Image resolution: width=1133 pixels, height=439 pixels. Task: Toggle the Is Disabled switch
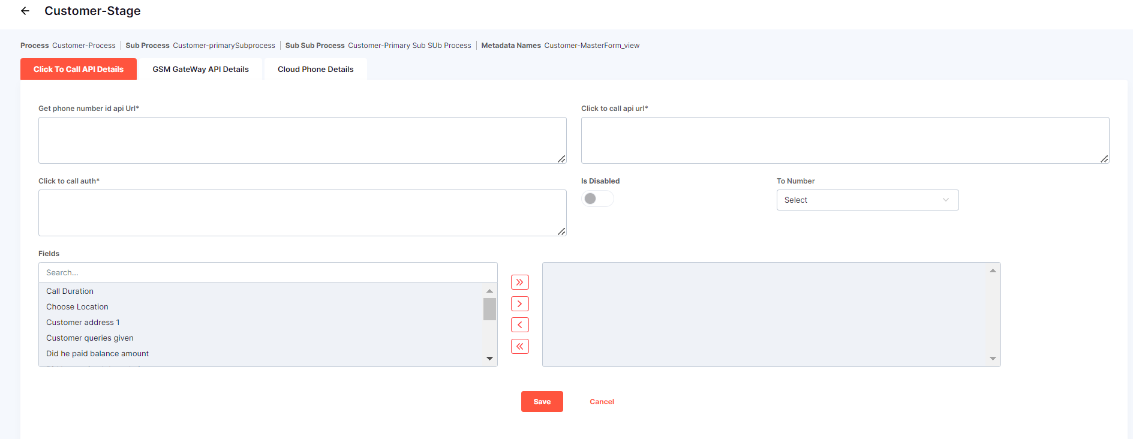[597, 199]
